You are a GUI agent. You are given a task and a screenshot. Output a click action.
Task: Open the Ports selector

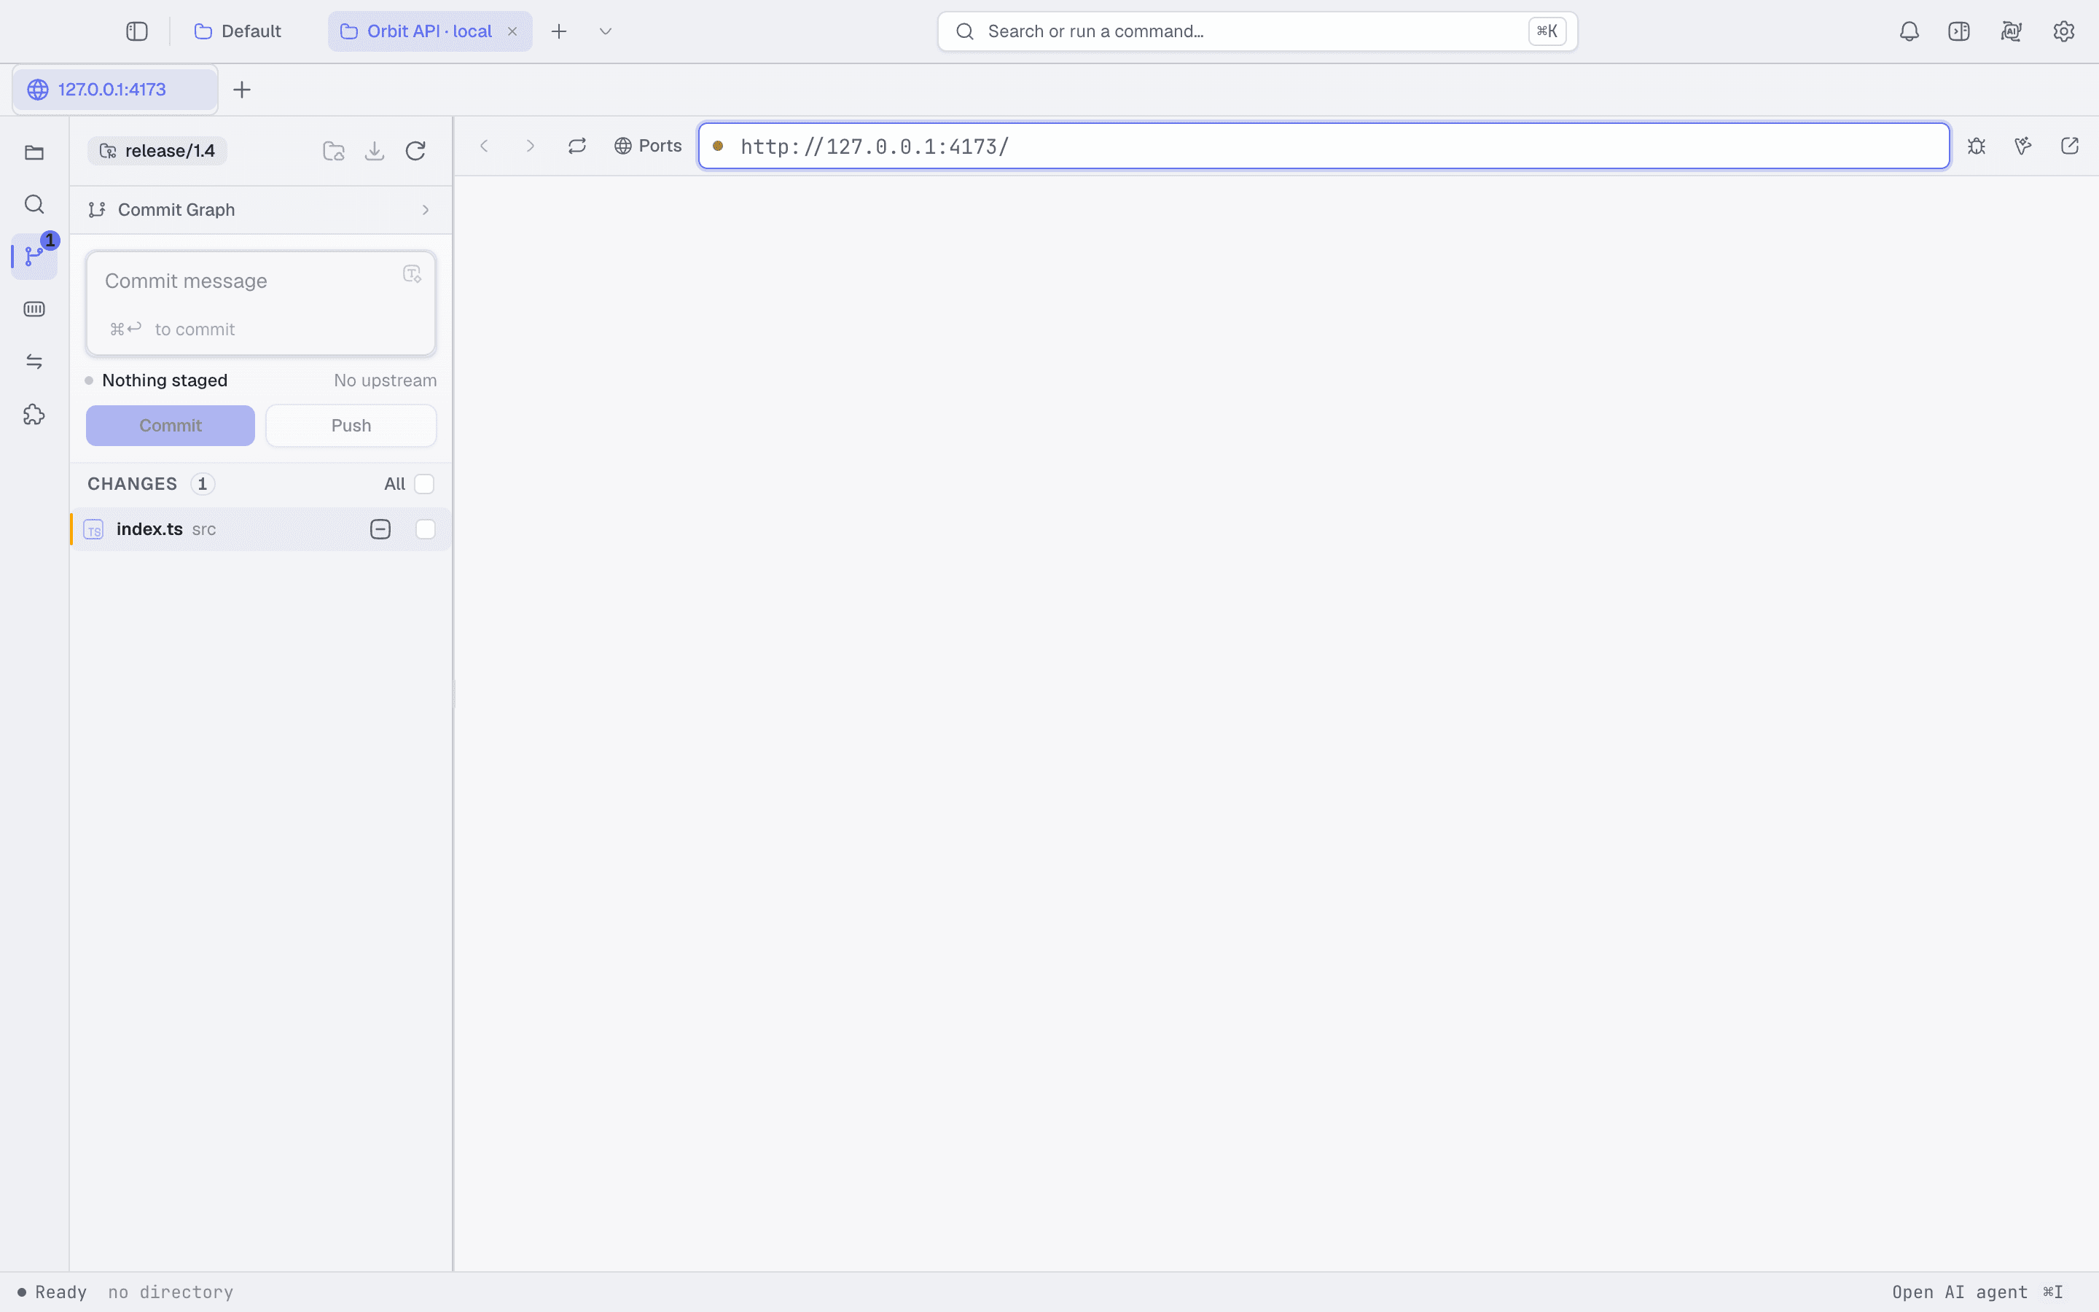point(648,146)
